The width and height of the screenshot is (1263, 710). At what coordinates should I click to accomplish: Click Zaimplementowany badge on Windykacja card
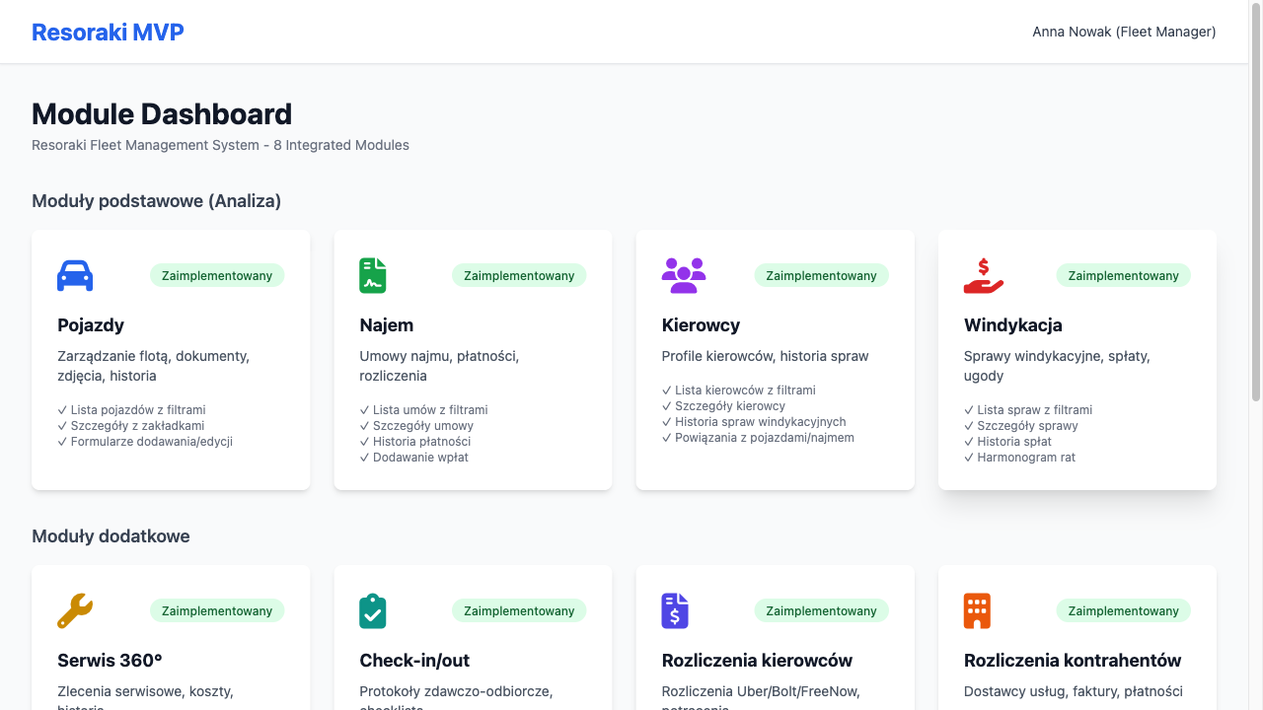1123,276
